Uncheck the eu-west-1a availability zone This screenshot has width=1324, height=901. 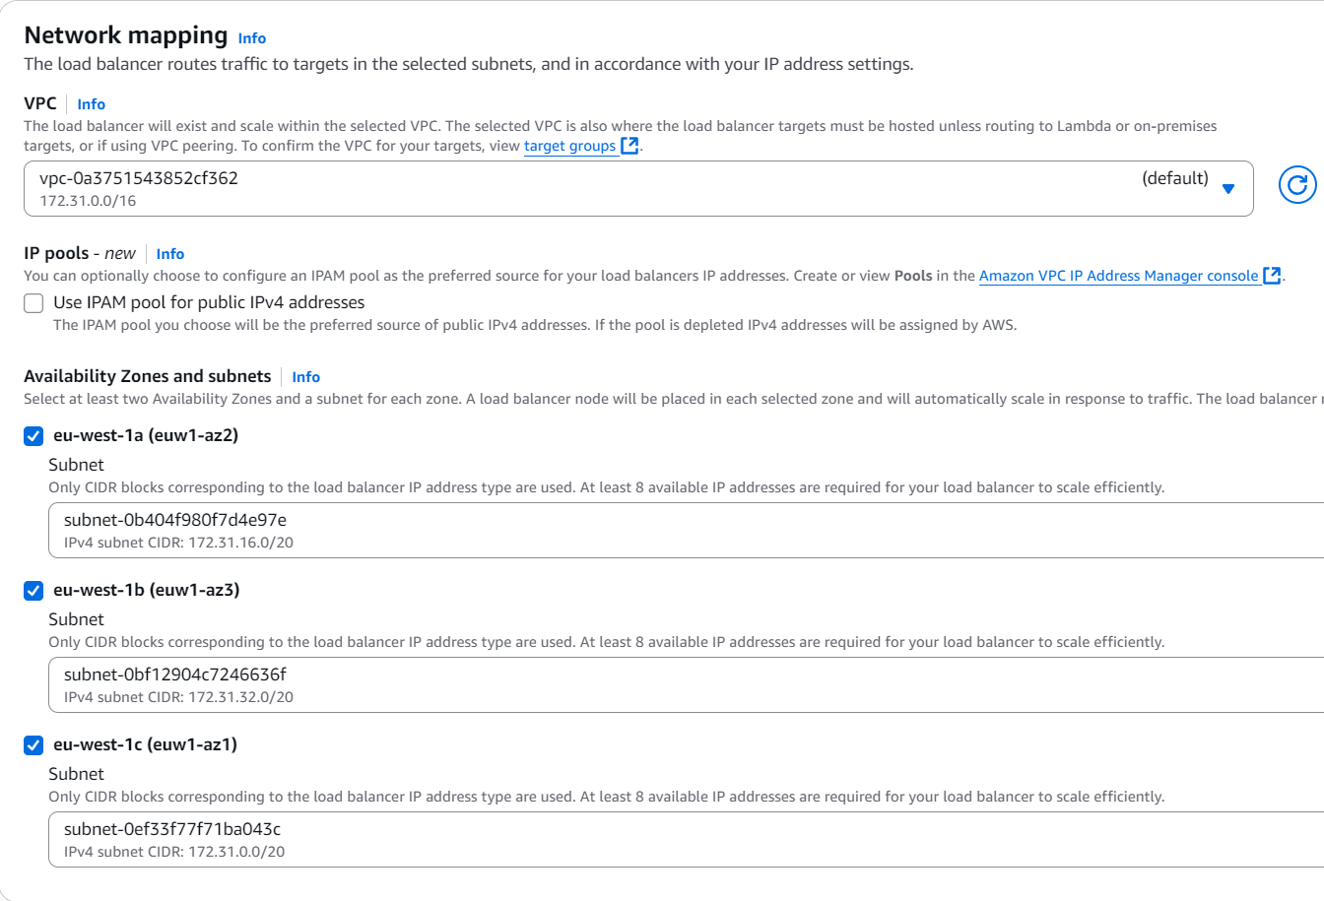(x=34, y=436)
